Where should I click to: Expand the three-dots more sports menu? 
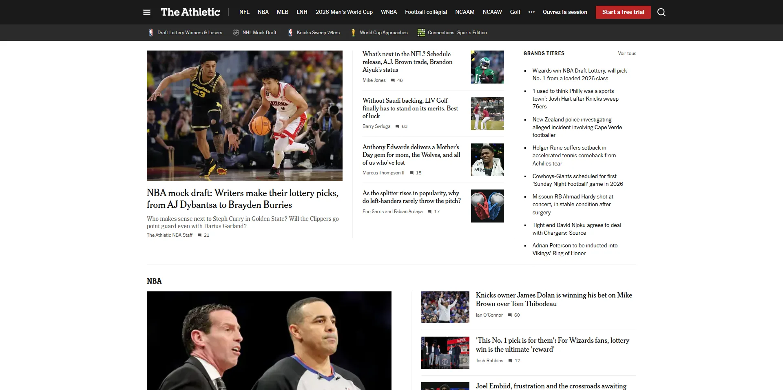point(531,12)
